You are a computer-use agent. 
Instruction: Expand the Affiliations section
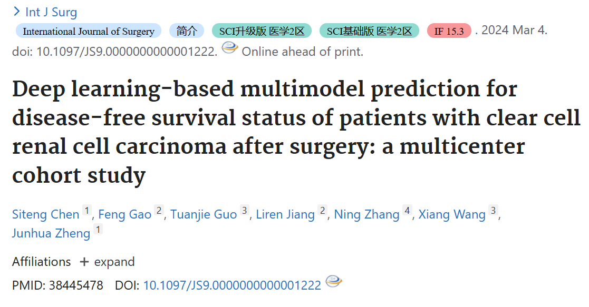point(107,262)
